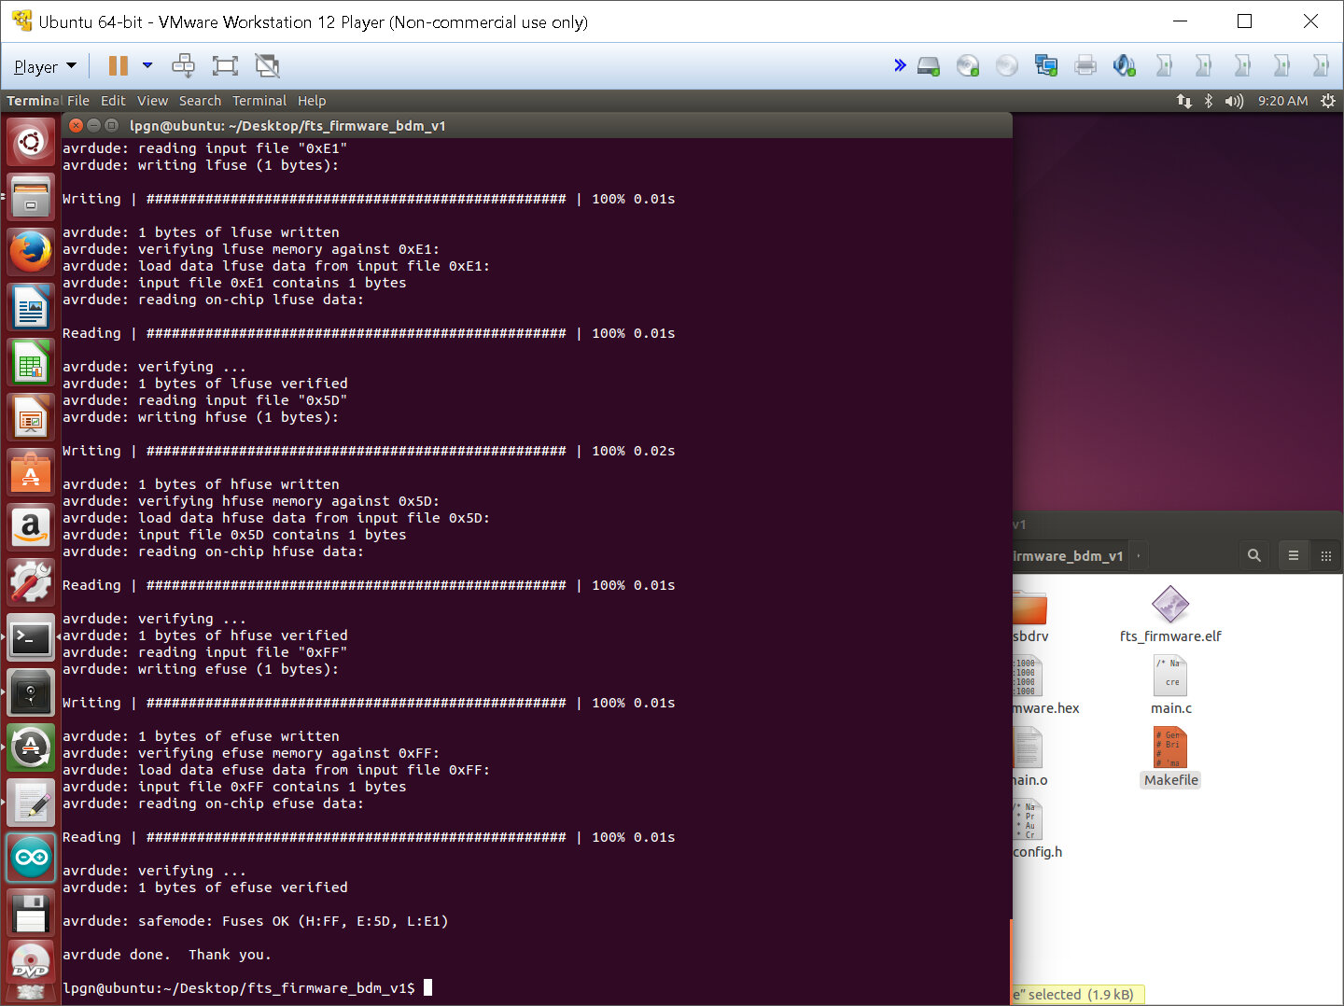1344x1006 pixels.
Task: Select the firmware .hex file in Files
Action: tap(1045, 686)
